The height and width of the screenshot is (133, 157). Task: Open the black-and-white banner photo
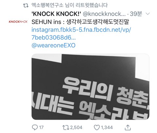coord(90,87)
